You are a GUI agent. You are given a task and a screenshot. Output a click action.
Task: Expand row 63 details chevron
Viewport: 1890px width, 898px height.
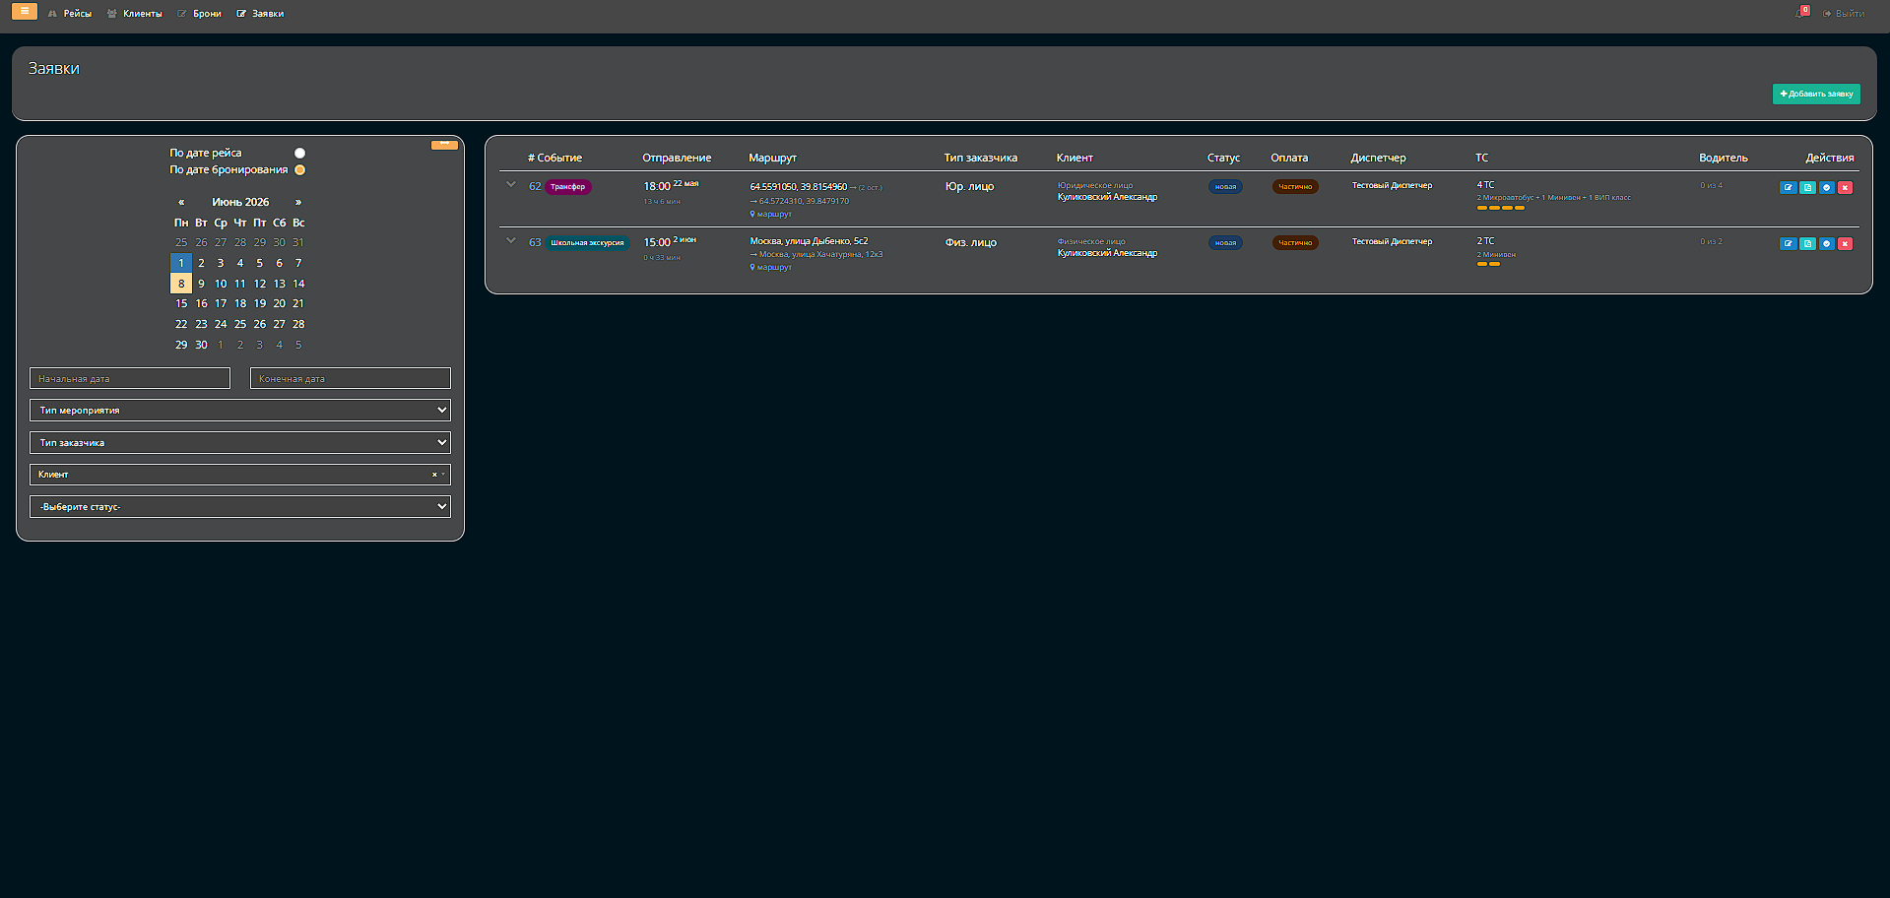[x=510, y=240]
